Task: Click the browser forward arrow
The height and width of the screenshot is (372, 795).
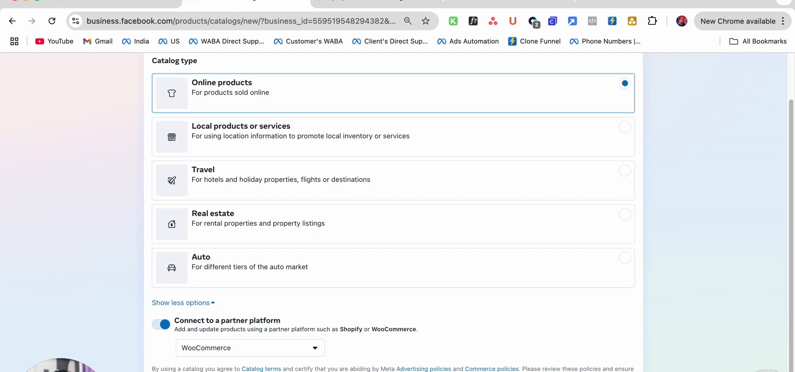Action: (x=32, y=21)
